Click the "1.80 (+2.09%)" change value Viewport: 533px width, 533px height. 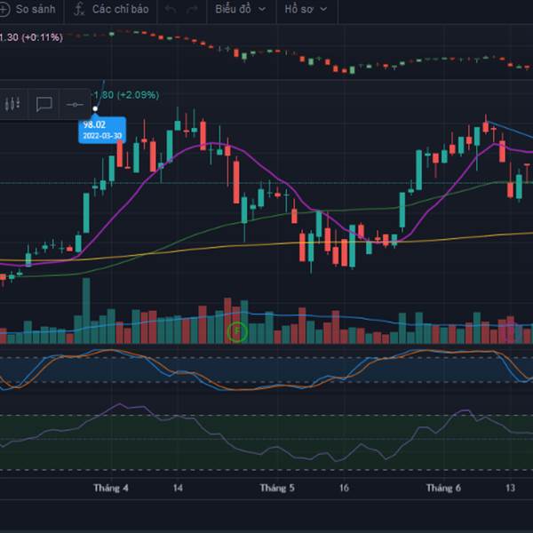tap(126, 95)
